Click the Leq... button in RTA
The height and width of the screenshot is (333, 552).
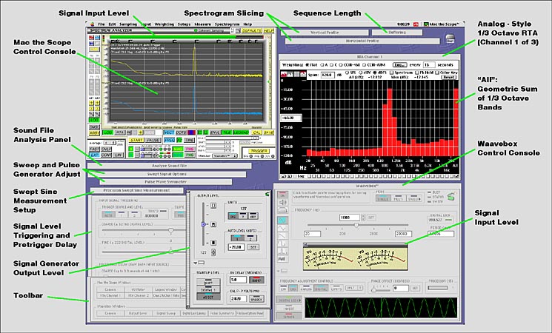click(x=399, y=64)
